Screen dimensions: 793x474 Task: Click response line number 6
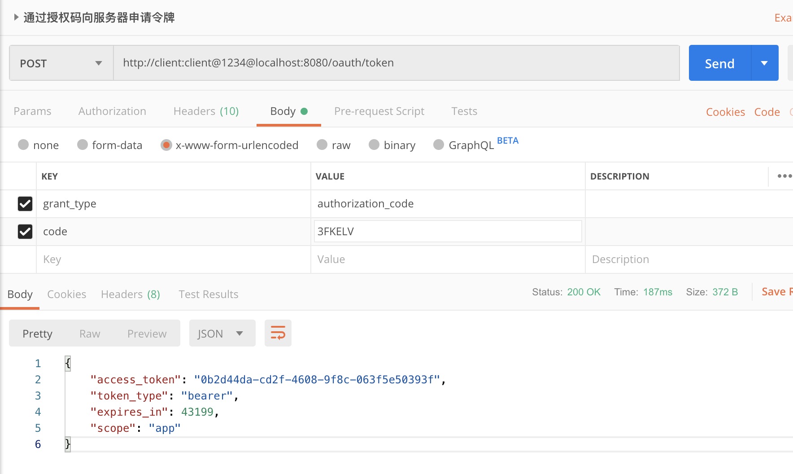[x=38, y=444]
